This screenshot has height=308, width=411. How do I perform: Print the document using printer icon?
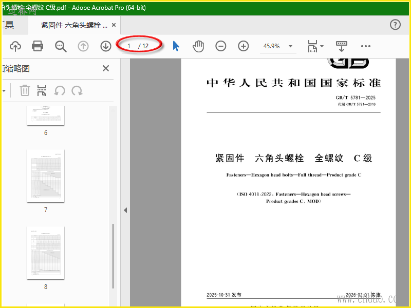coord(38,46)
